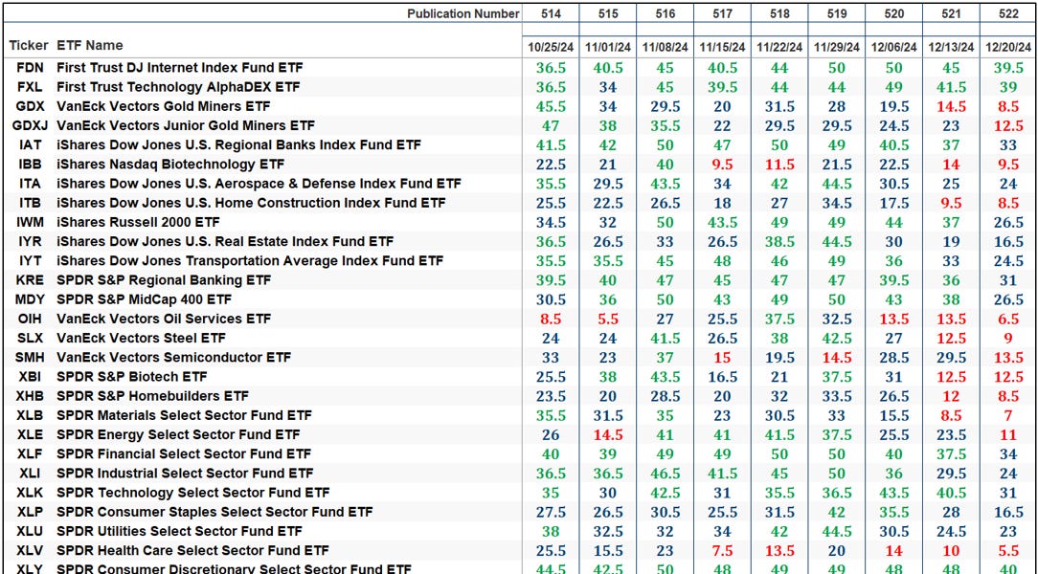Click XHB value 28.5 under 11/08/24
This screenshot has height=574, width=1038.
pyautogui.click(x=665, y=396)
